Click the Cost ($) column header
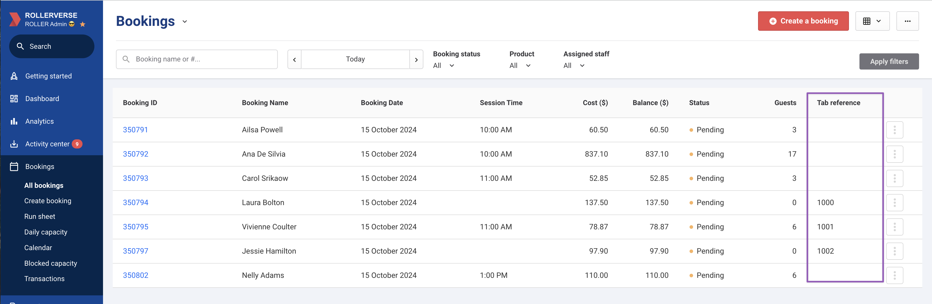932x304 pixels. click(595, 103)
